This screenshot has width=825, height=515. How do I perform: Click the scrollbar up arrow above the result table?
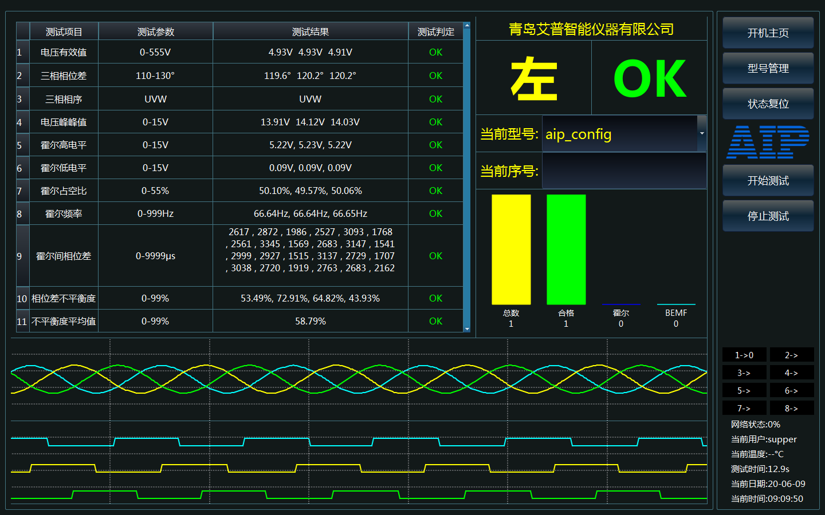pos(467,25)
